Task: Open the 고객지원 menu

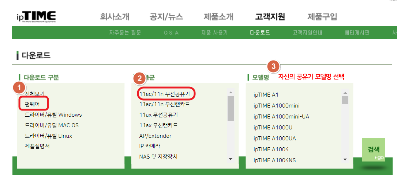Action: [x=270, y=17]
